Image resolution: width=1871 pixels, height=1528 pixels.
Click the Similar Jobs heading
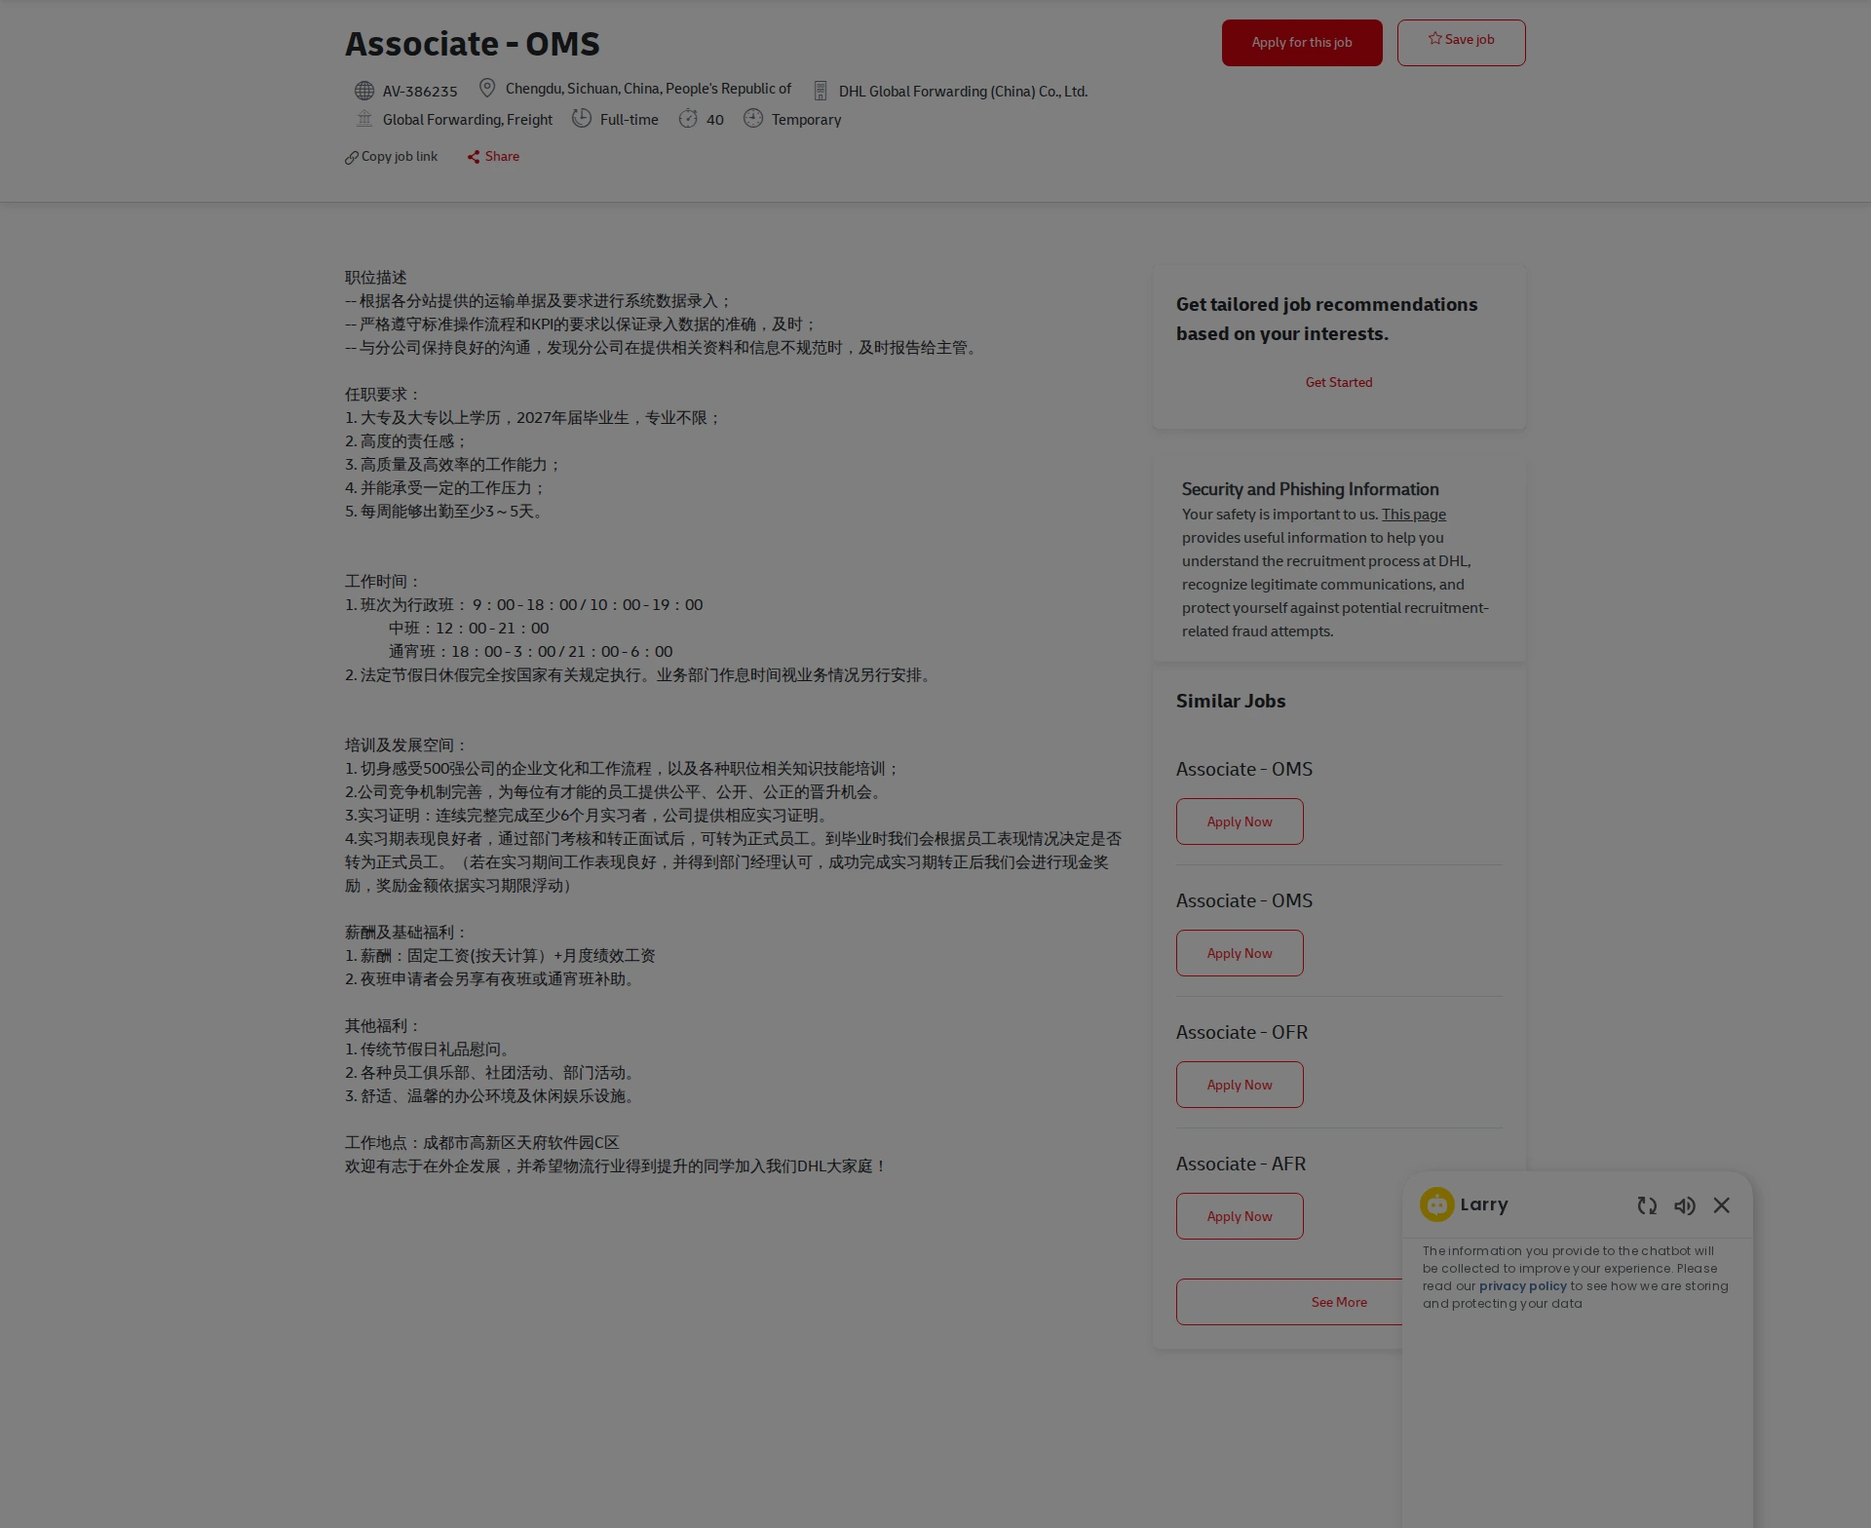1231,701
